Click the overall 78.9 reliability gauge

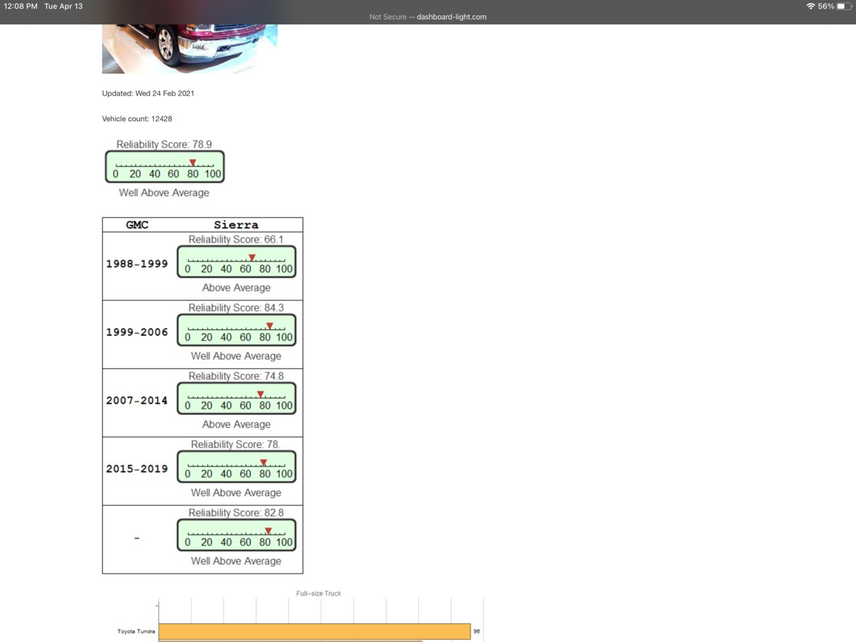(x=165, y=167)
